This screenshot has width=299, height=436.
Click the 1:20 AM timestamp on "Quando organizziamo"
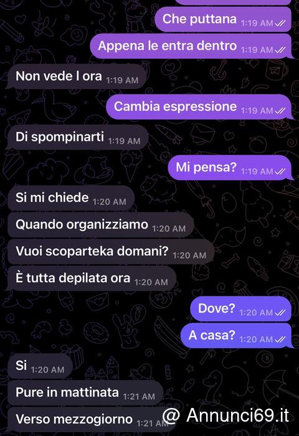(x=169, y=229)
